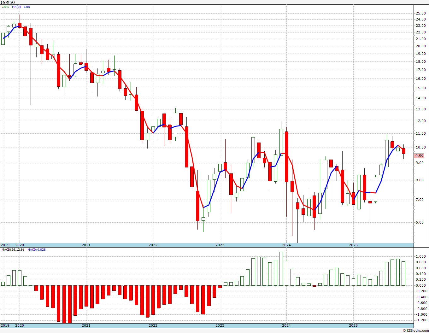The height and width of the screenshot is (333, 429).
Task: Select 2025 on the MACD panel time axis
Action: pyautogui.click(x=353, y=325)
